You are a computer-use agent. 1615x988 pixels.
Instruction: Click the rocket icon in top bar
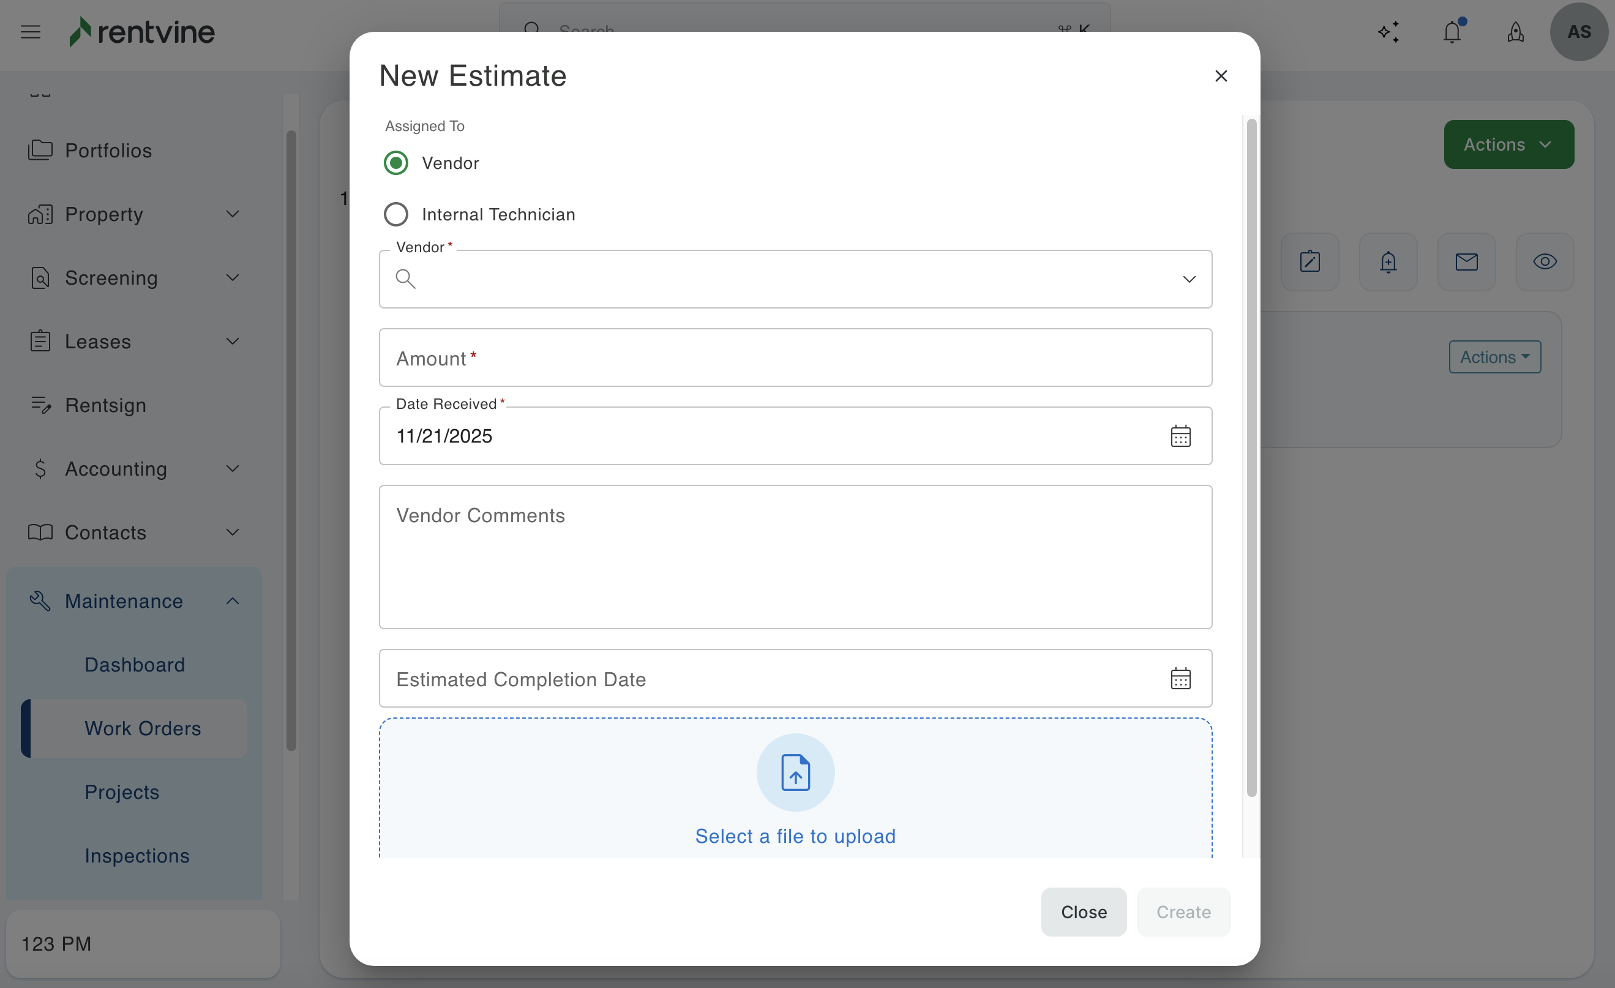pyautogui.click(x=1515, y=31)
